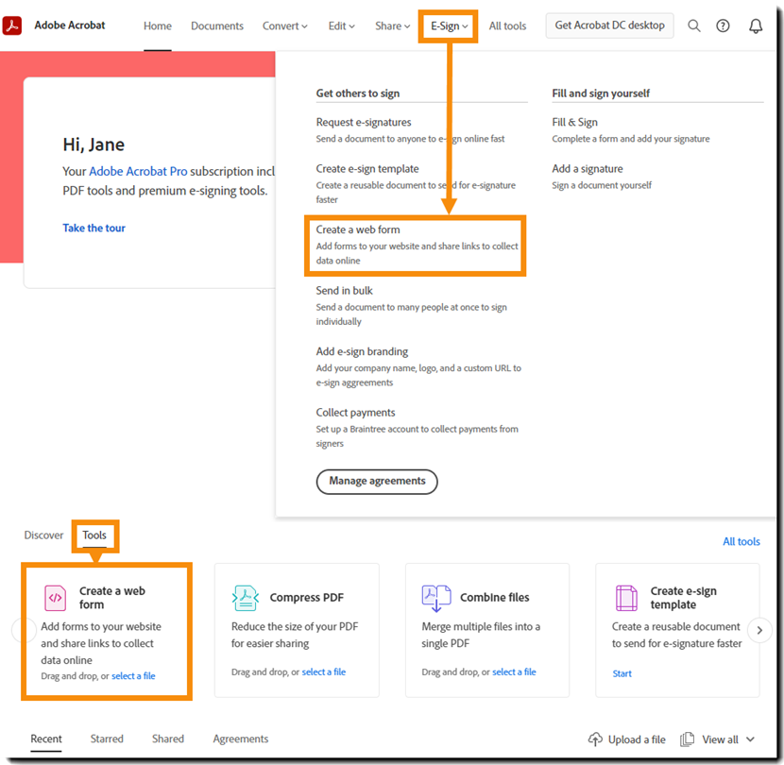This screenshot has height=765, width=784.
Task: Click the Create e-sign template card icon
Action: click(626, 598)
